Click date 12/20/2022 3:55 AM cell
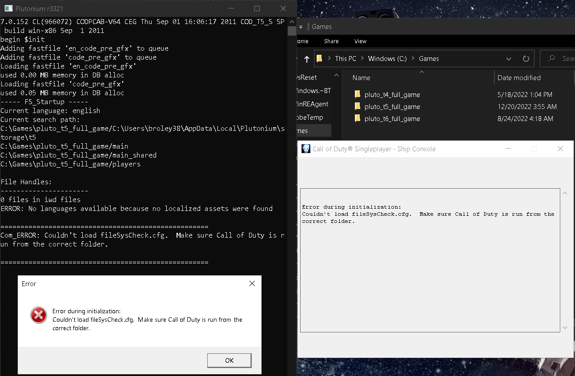The width and height of the screenshot is (575, 376). point(527,106)
